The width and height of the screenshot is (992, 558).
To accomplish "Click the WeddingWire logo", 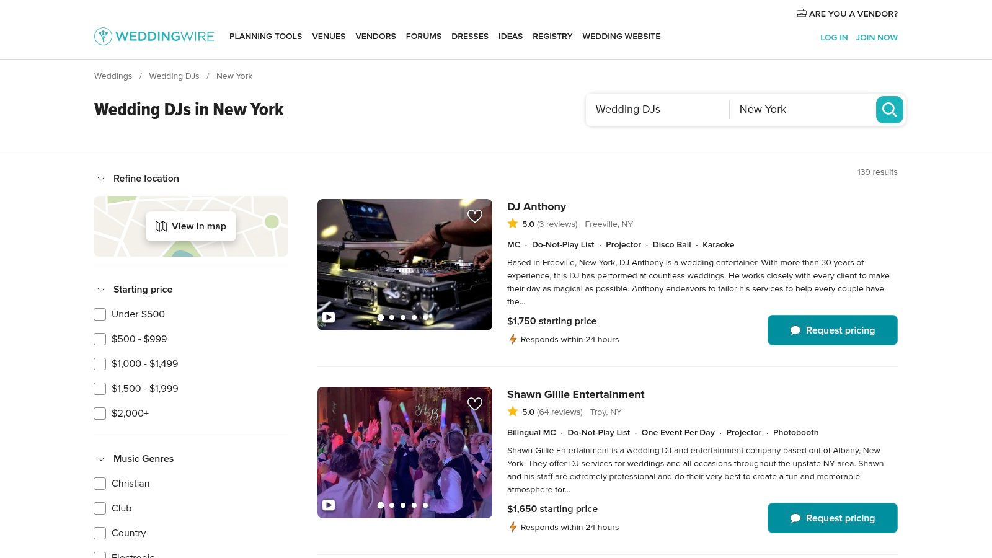I will (x=154, y=36).
